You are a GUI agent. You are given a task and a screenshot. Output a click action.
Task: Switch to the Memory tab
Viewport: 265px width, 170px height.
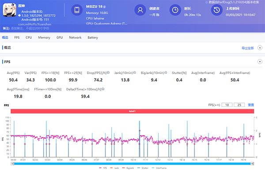pos(44,38)
